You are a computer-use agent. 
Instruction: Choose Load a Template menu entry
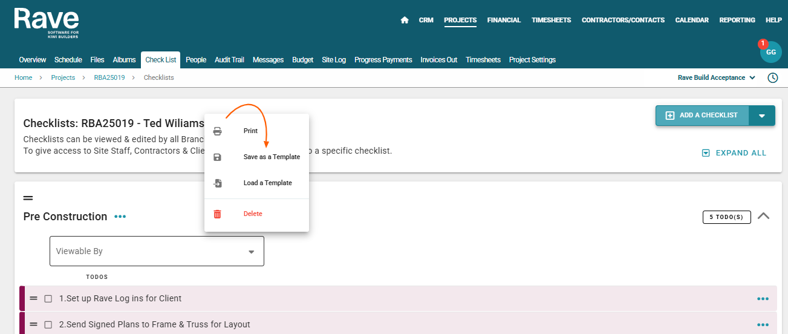point(256,183)
